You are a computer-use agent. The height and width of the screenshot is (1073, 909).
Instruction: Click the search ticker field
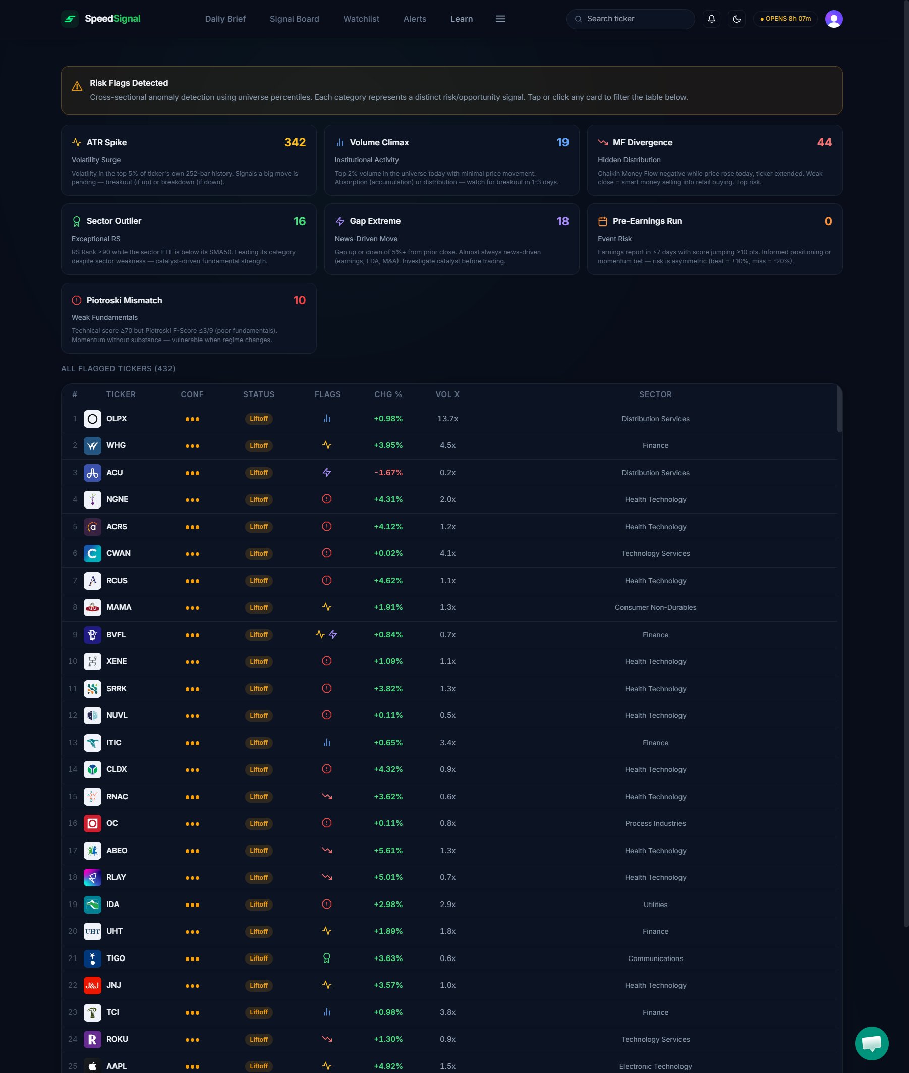[630, 19]
